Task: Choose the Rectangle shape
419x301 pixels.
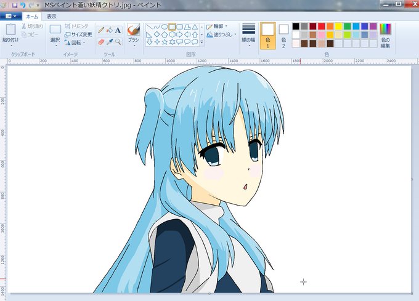Action: click(x=172, y=27)
